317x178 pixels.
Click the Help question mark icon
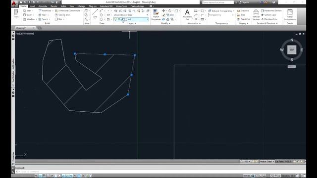coord(273,2)
